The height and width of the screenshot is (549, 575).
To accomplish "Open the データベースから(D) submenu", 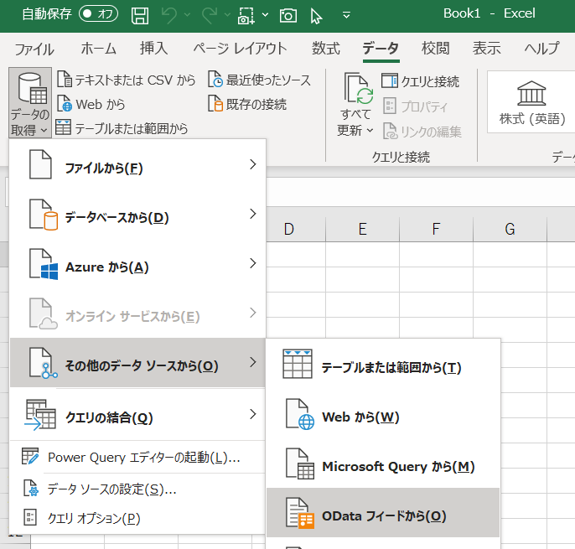I will pyautogui.click(x=137, y=215).
